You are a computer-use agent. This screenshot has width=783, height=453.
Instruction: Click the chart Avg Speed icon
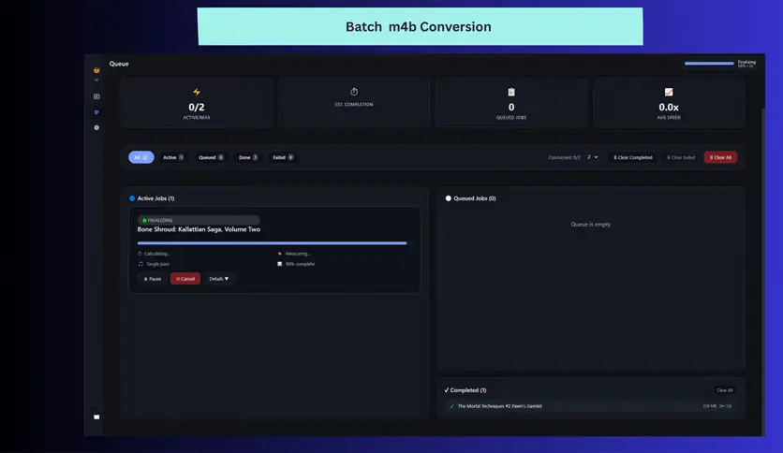(669, 92)
